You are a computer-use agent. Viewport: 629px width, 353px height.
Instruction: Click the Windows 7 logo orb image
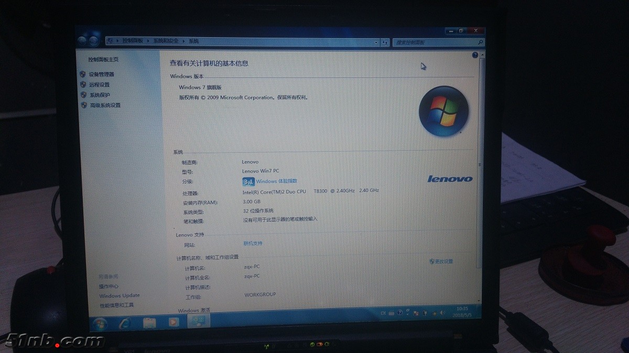click(443, 110)
